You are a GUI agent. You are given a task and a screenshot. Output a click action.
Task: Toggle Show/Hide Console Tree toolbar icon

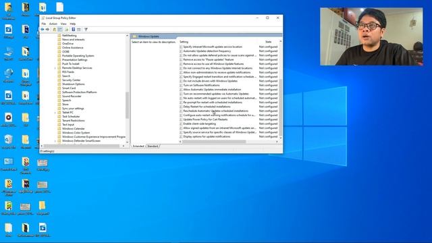tap(60, 30)
